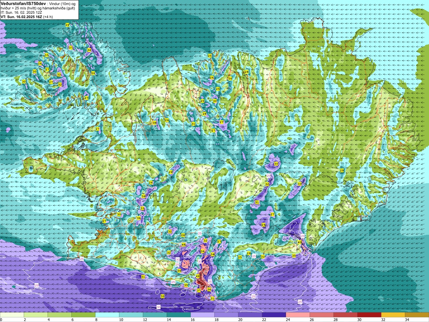
Task: Select the violet 20–22 legend swatch
Action: (x=250, y=315)
